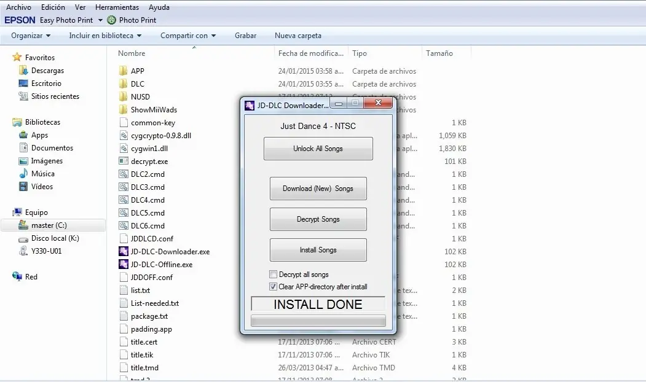Select the JDDLCD.conf file name
The height and width of the screenshot is (382, 646).
point(152,239)
